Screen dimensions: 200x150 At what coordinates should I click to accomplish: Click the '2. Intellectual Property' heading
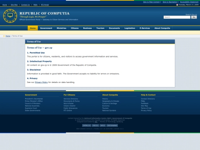click(39, 61)
